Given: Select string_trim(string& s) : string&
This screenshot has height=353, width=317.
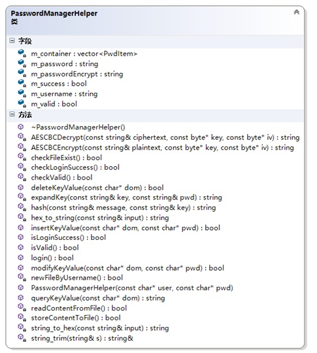Looking at the screenshot, I should [x=82, y=338].
